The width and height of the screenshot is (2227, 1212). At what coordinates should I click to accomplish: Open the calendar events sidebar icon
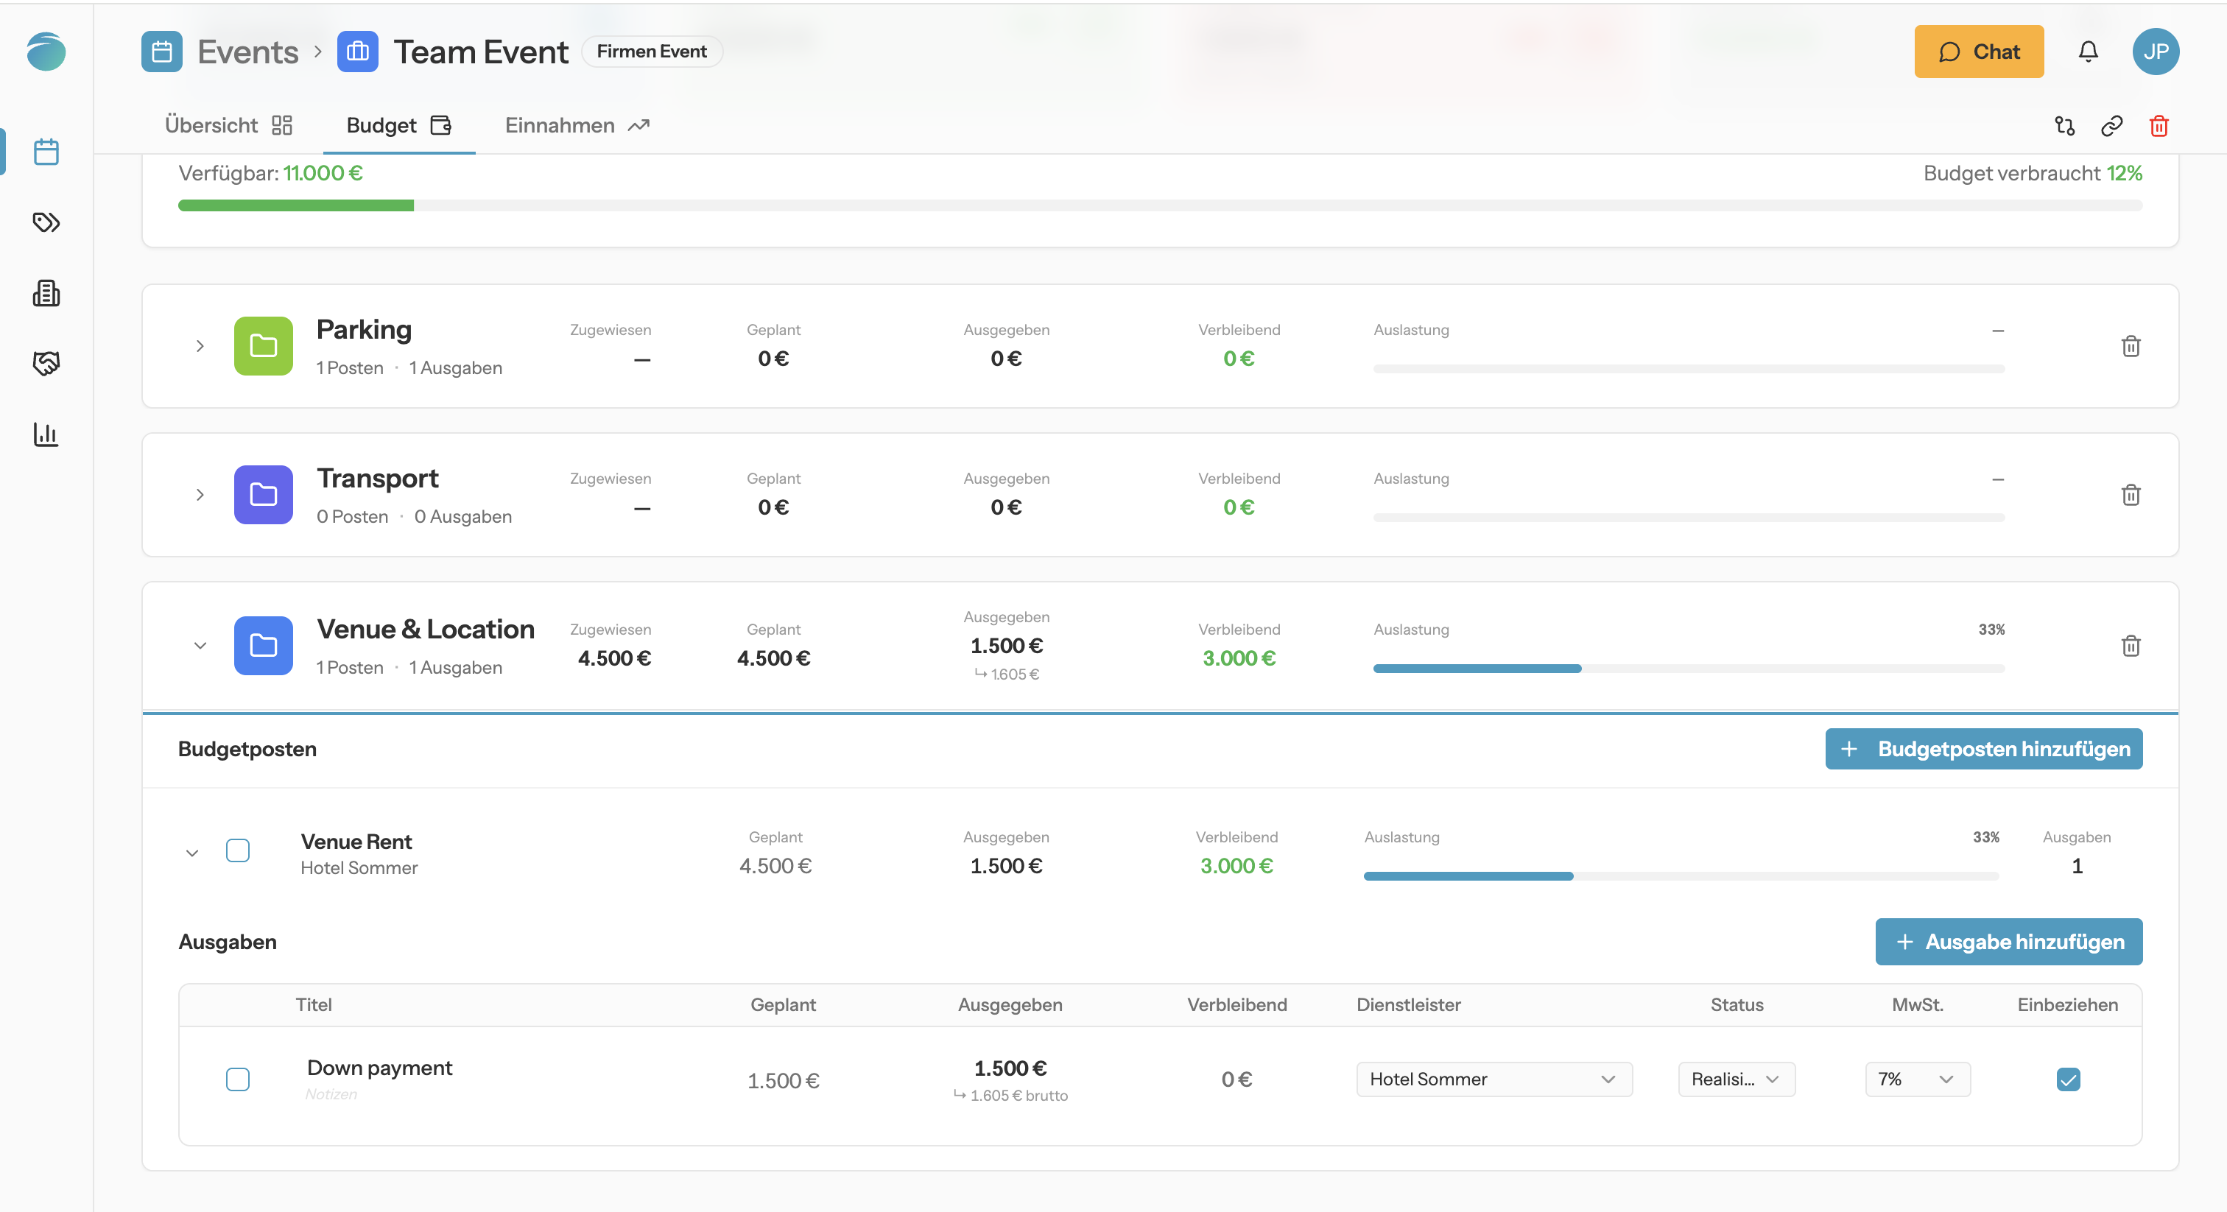tap(46, 152)
